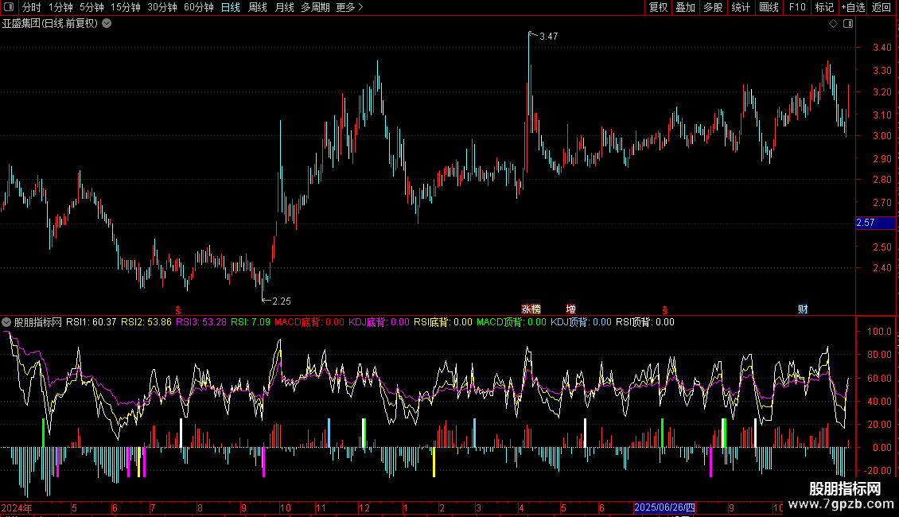Click the 增 event marker

(x=570, y=309)
